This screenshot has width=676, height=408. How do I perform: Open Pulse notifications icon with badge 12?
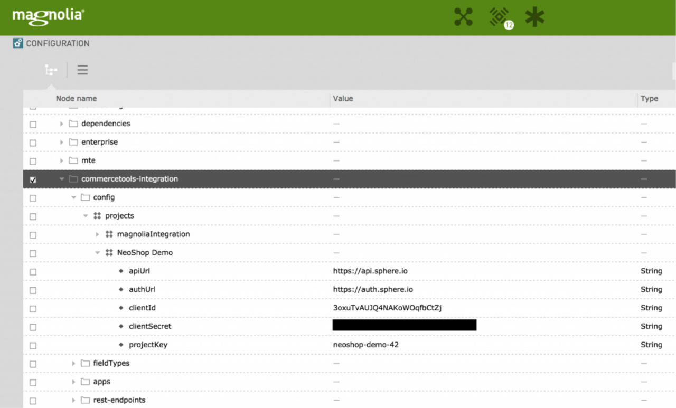pos(499,17)
